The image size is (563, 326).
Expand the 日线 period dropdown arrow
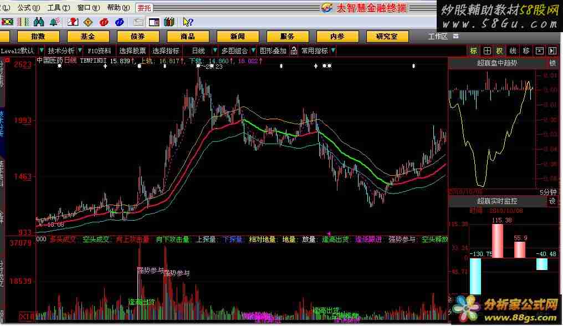click(214, 50)
